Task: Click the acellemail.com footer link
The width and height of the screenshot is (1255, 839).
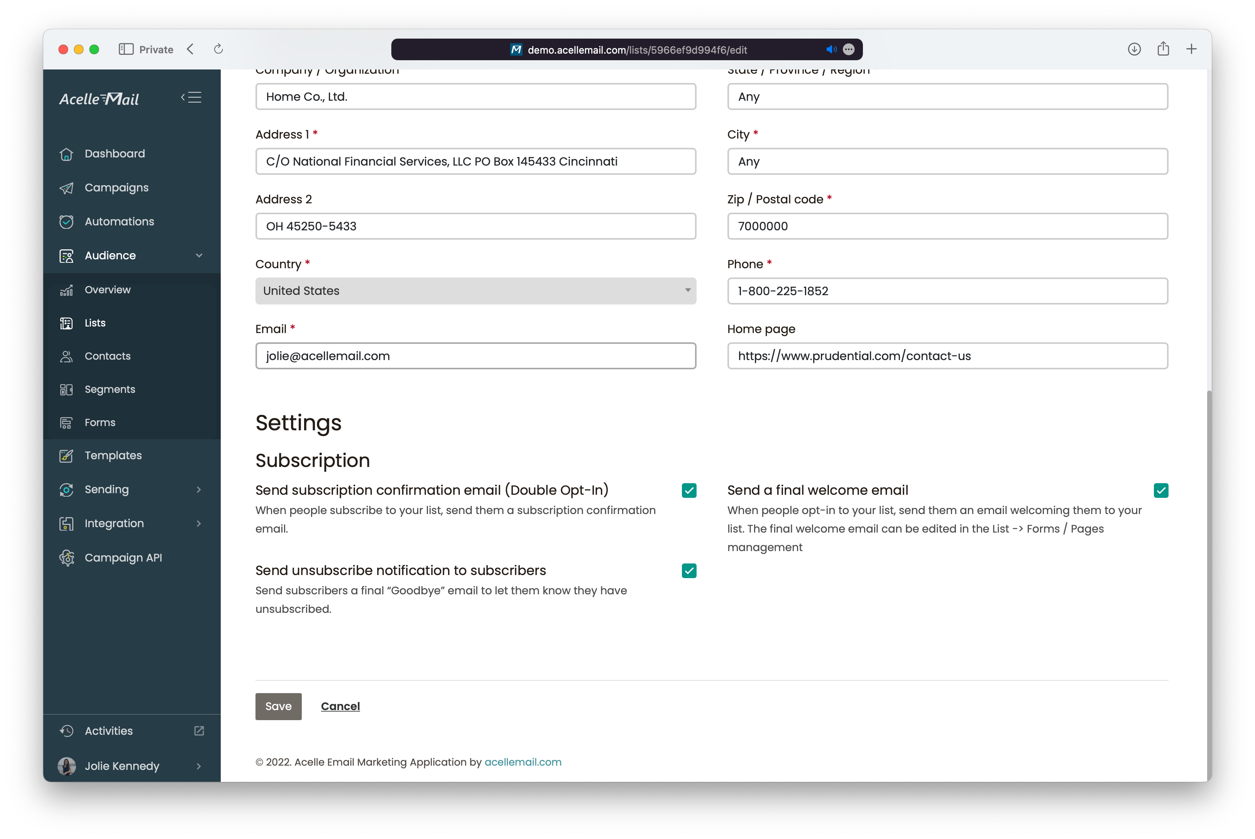Action: pyautogui.click(x=522, y=761)
